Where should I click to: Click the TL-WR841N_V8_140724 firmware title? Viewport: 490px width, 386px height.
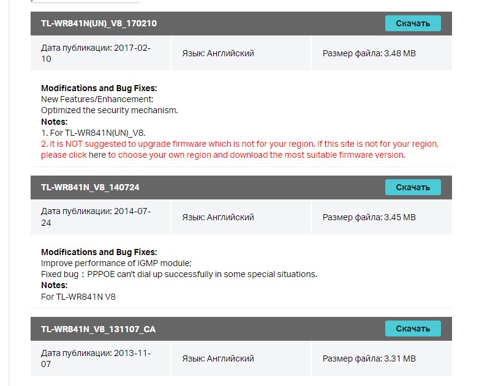pyautogui.click(x=86, y=187)
